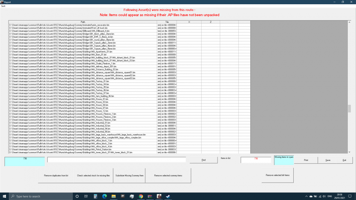The width and height of the screenshot is (356, 200).
Task: Select the MA_Chalet_Flexirow_1.bin row
Action: pos(130,64)
